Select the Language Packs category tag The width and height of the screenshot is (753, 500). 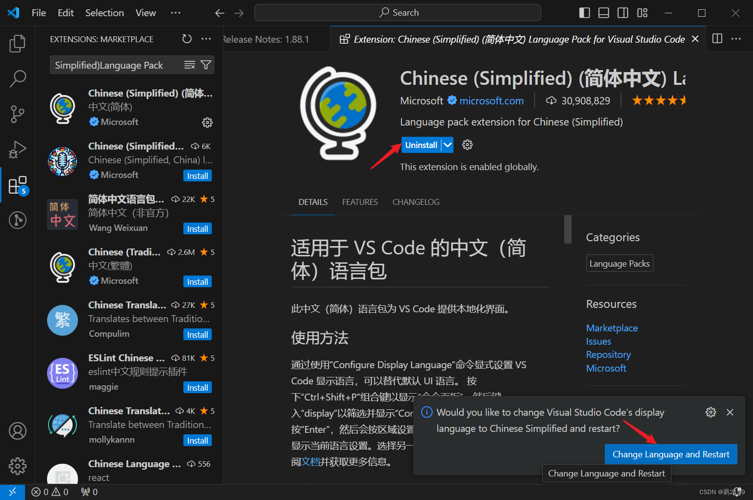click(620, 263)
